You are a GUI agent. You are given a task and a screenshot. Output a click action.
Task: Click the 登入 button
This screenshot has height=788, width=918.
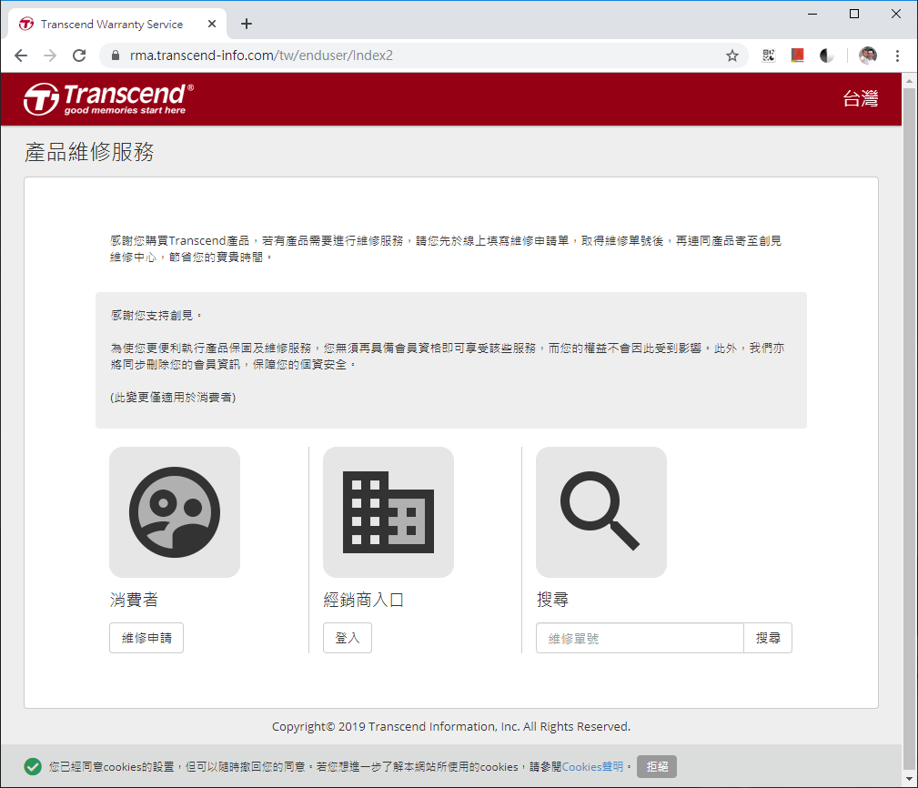(348, 638)
